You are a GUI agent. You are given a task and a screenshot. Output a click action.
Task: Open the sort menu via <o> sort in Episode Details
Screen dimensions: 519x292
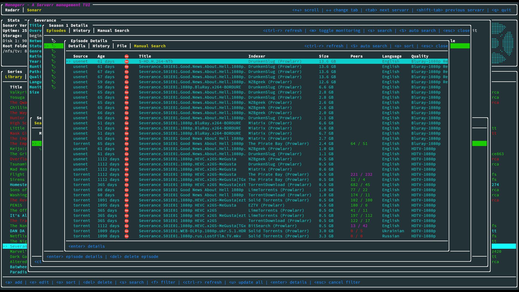point(404,46)
